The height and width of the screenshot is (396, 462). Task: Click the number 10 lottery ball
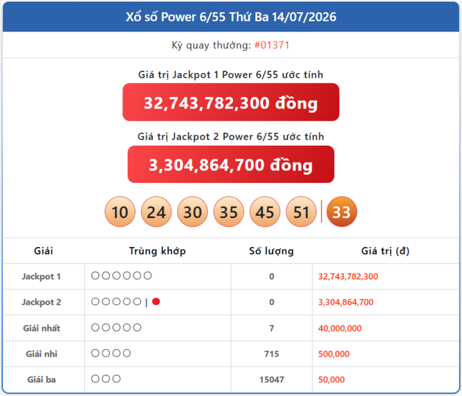(x=120, y=212)
